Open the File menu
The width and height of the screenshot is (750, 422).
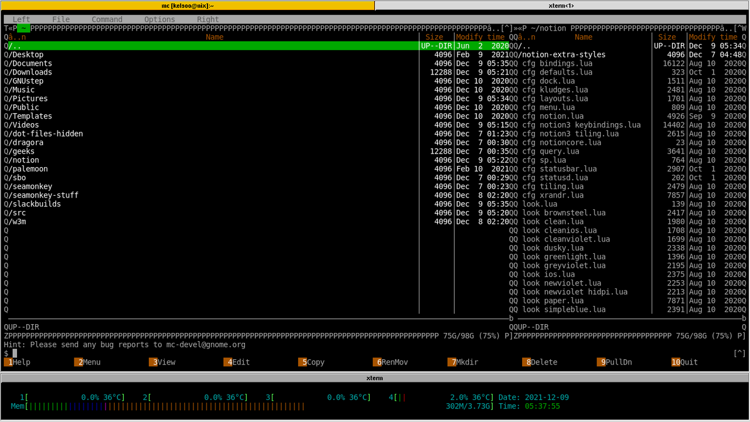(61, 19)
